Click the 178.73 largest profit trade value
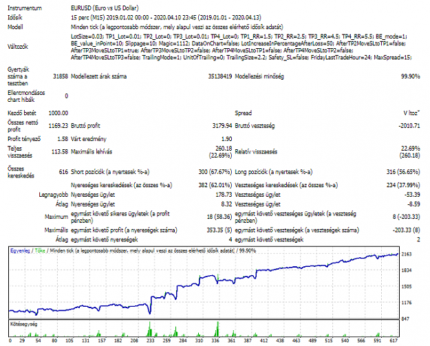 point(224,195)
